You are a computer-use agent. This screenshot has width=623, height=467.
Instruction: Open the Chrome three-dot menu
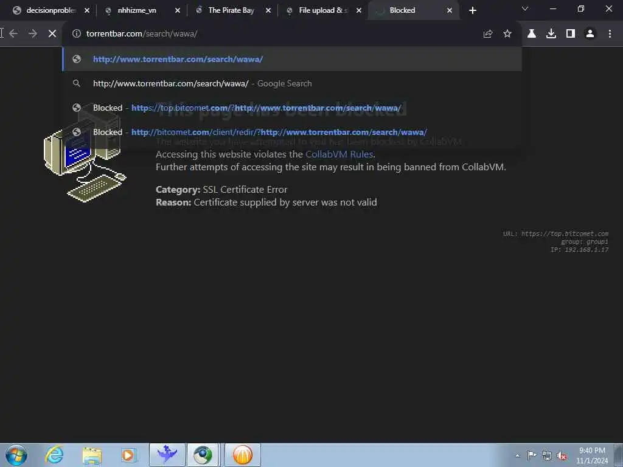click(610, 34)
